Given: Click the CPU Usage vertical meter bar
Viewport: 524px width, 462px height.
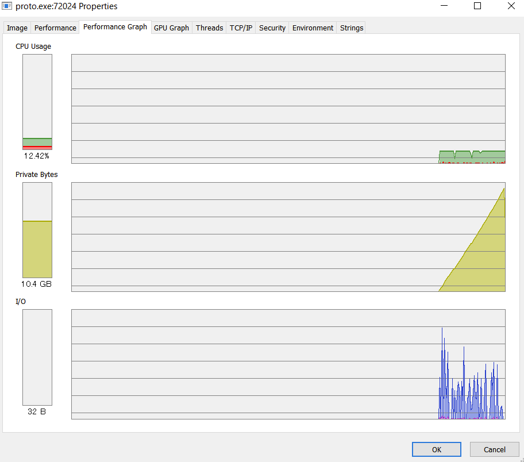Looking at the screenshot, I should click(x=37, y=102).
